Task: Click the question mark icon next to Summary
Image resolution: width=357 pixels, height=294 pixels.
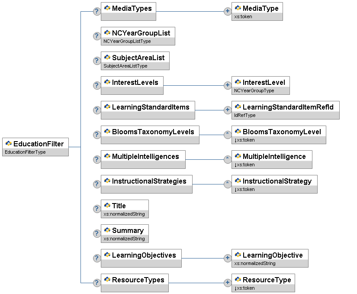Action: 97,233
